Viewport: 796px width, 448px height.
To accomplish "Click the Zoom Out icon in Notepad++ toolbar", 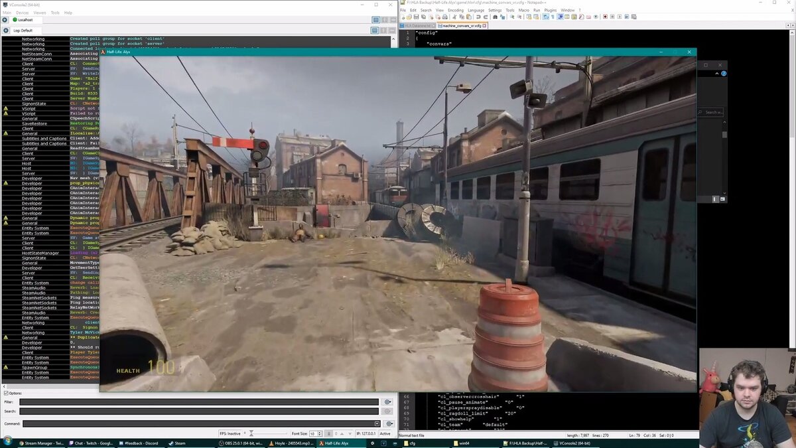I will click(519, 17).
